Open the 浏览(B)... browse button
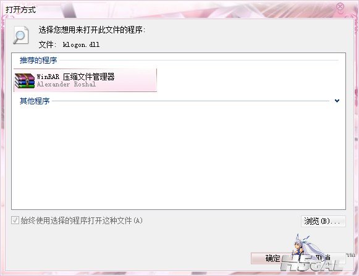 pos(323,221)
